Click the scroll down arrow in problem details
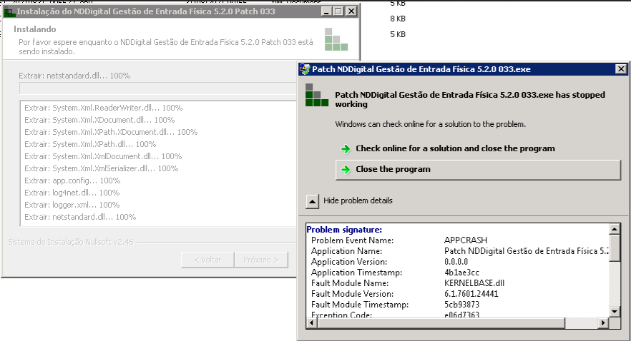This screenshot has height=341, width=631. pos(615,311)
